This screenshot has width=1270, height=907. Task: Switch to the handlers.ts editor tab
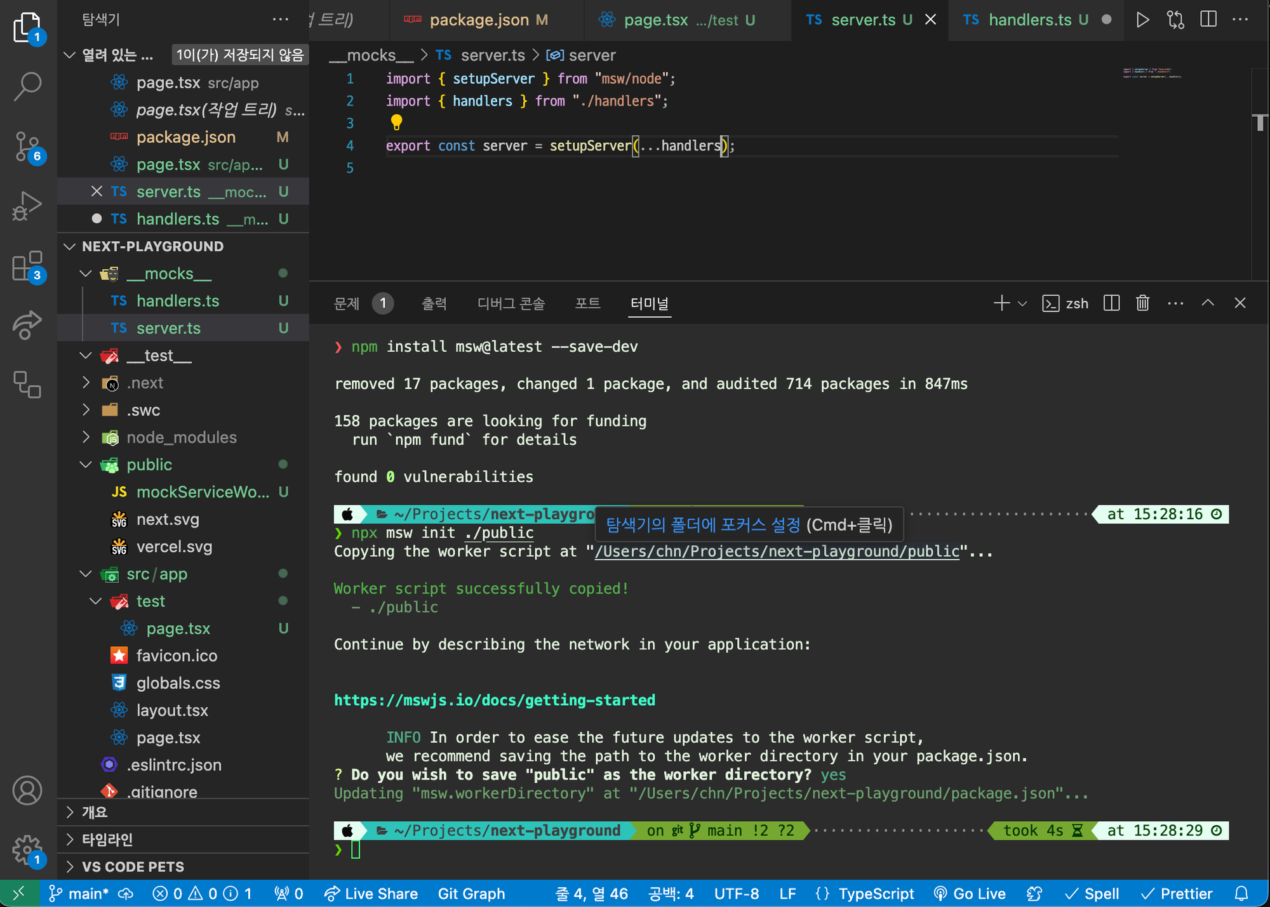[1037, 20]
